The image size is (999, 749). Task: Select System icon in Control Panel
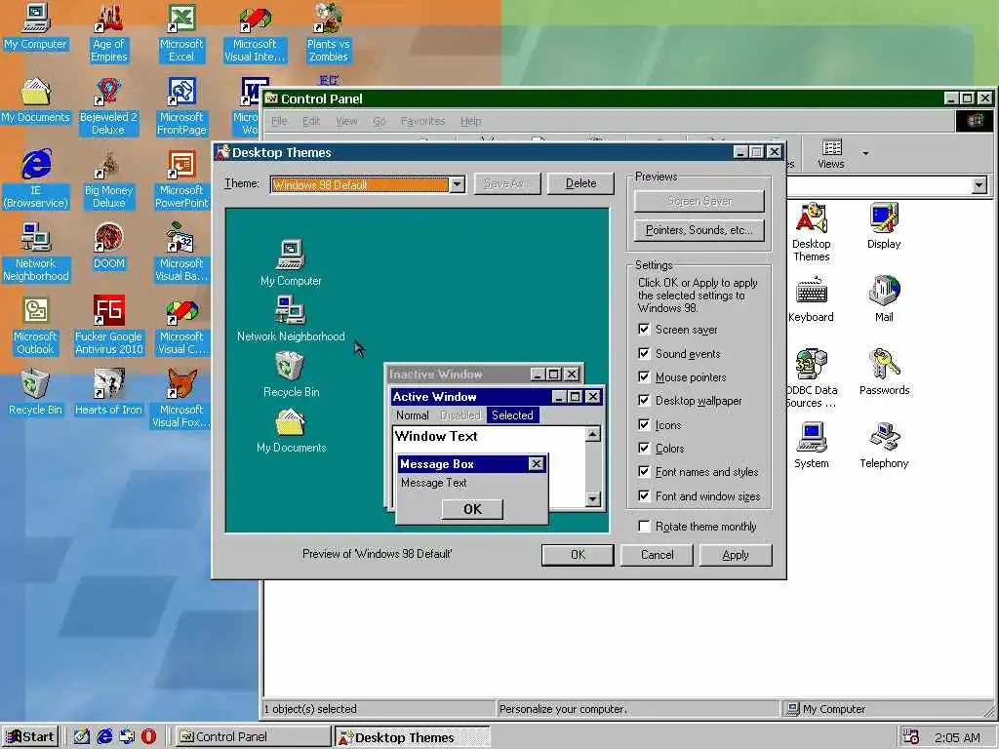(x=811, y=447)
